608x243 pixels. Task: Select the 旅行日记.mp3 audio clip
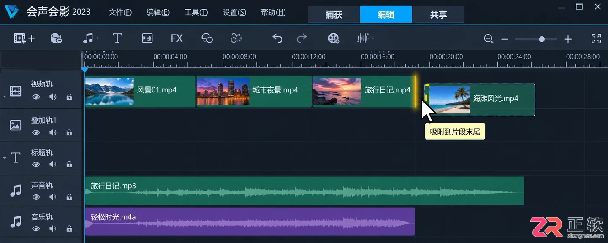pyautogui.click(x=304, y=191)
